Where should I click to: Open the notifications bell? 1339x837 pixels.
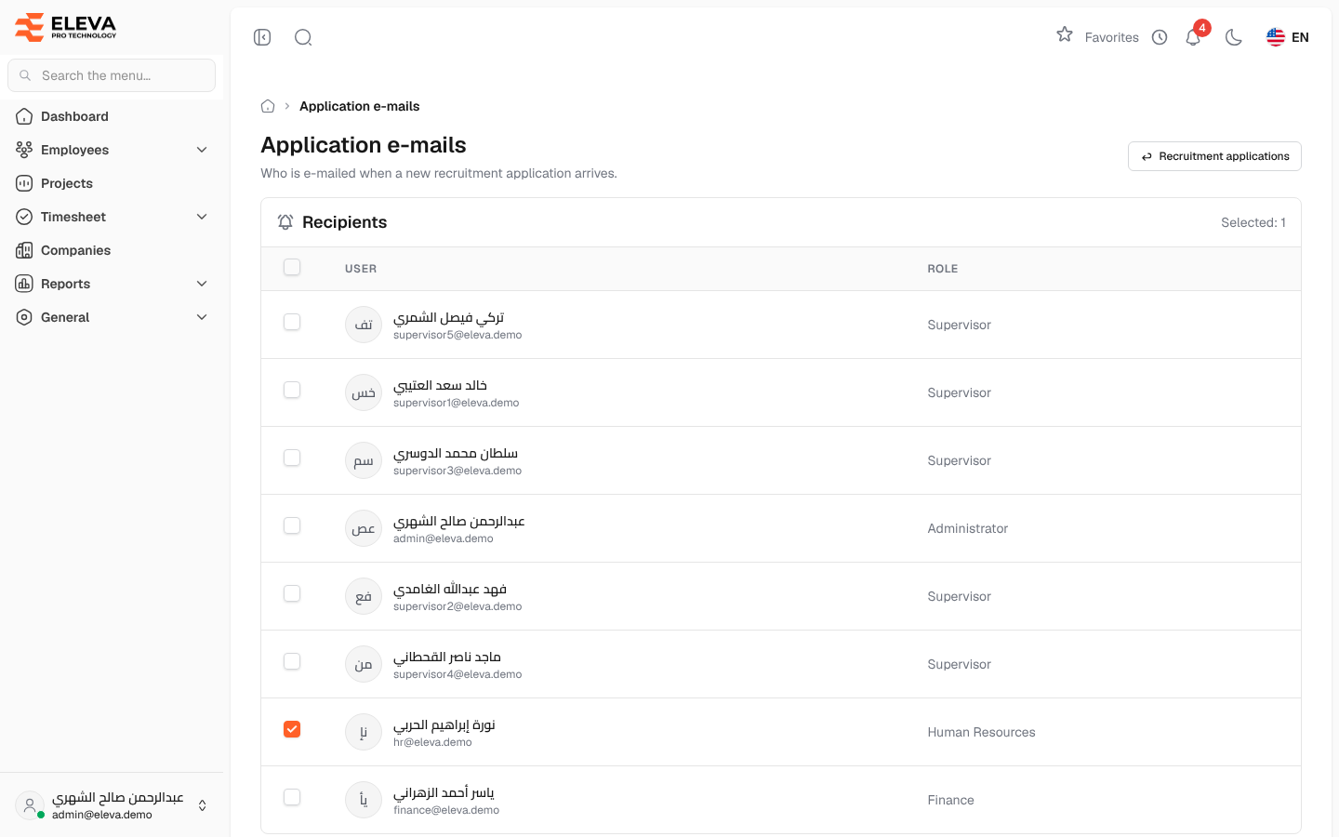click(1193, 37)
